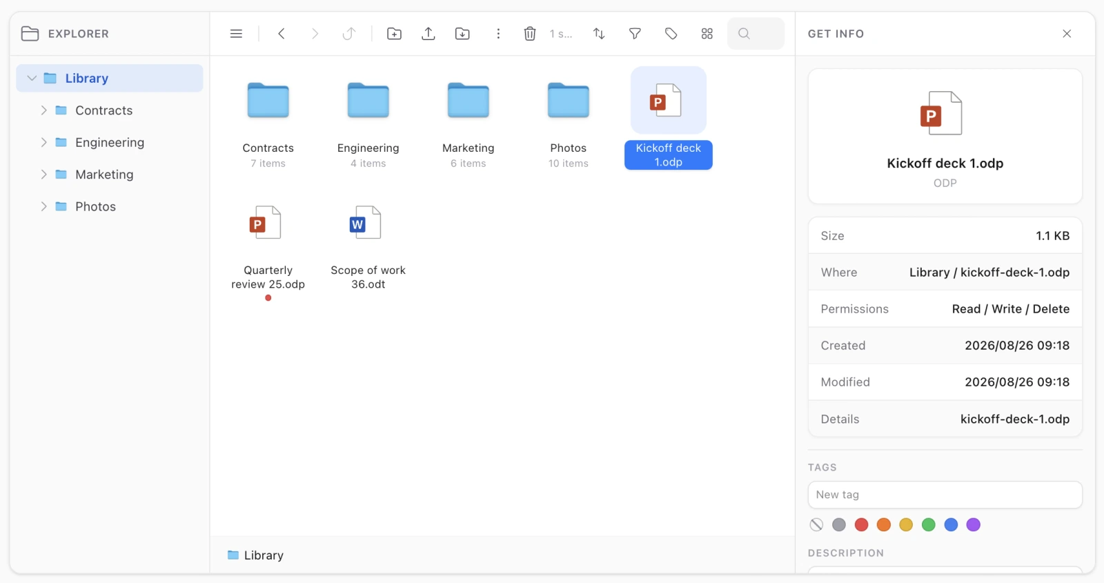Select Library in the sidebar tree
Screen dimensions: 1104x583
click(x=110, y=79)
